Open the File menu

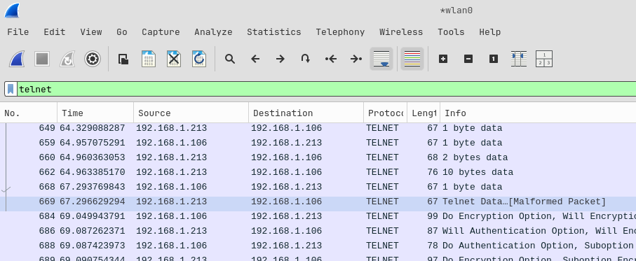(x=18, y=32)
